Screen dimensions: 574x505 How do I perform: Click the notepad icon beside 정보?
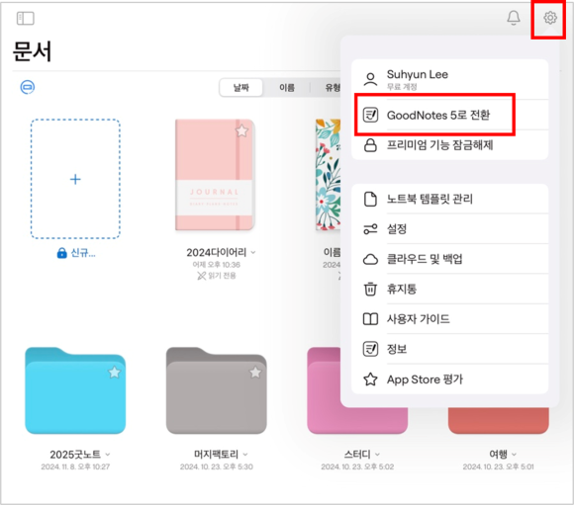(370, 349)
